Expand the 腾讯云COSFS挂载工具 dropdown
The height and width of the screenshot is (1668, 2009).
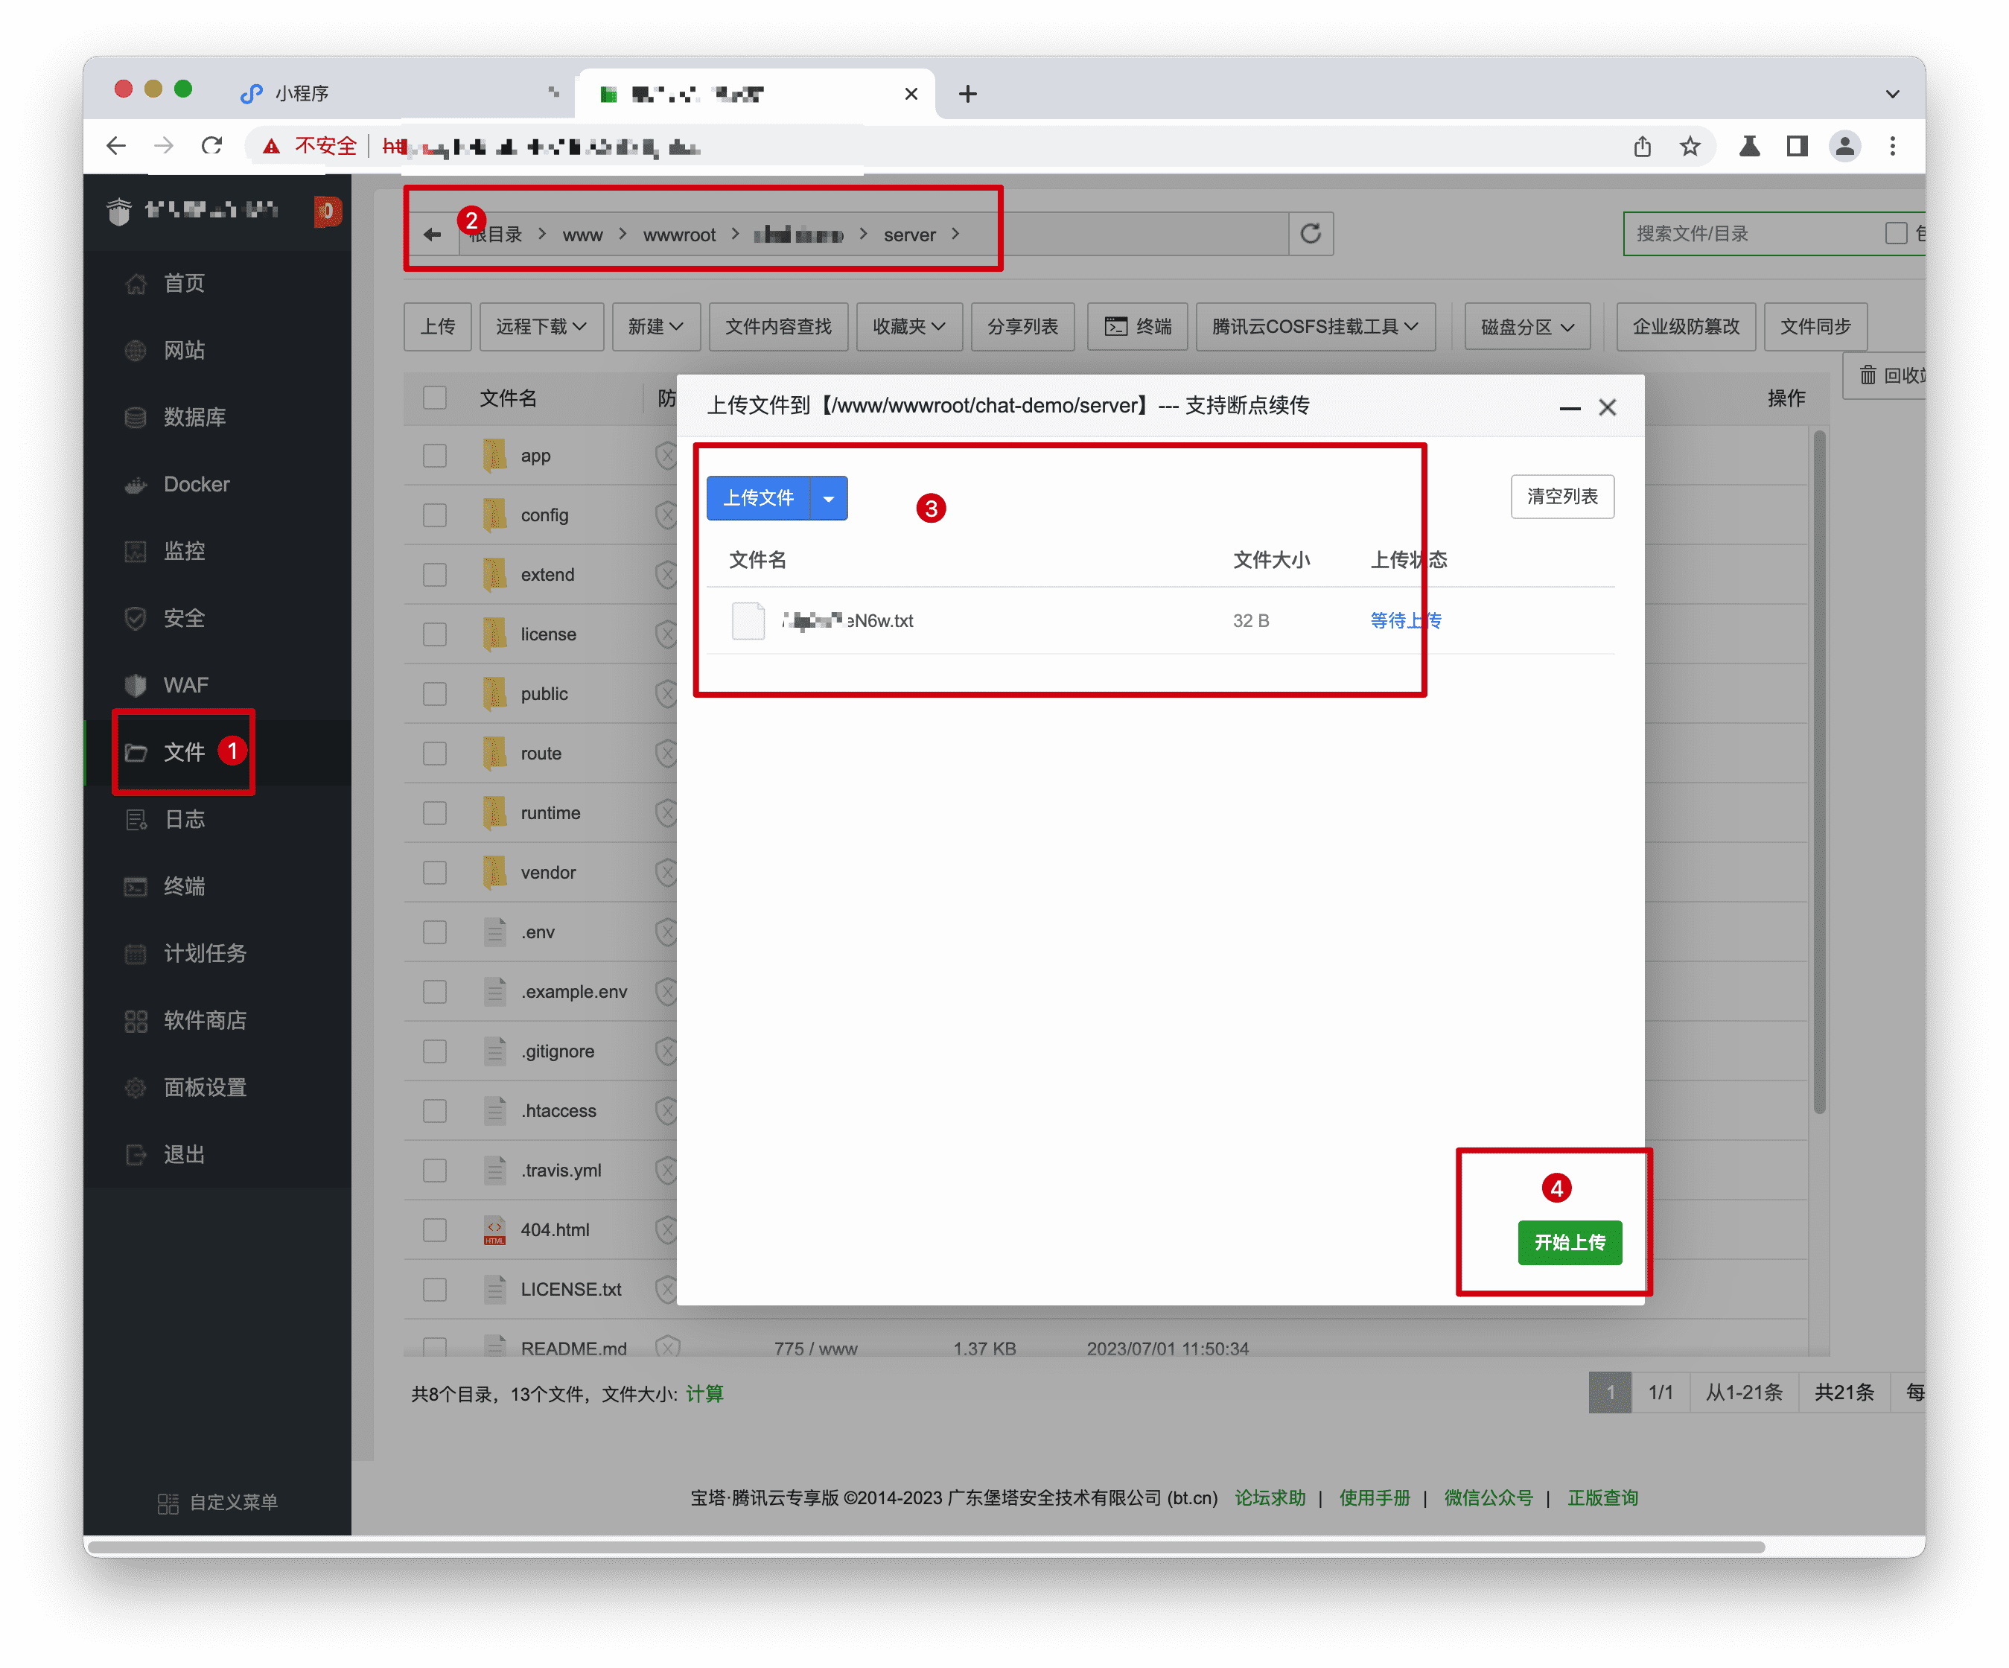1316,326
